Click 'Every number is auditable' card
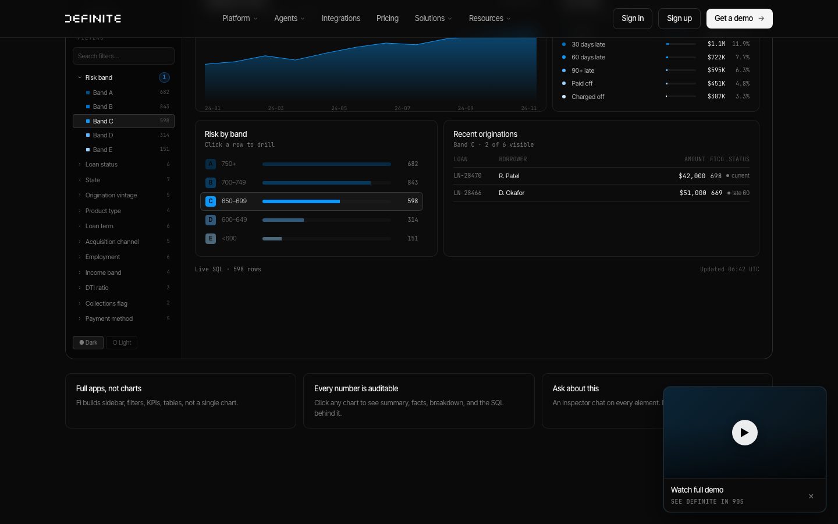 click(x=418, y=401)
